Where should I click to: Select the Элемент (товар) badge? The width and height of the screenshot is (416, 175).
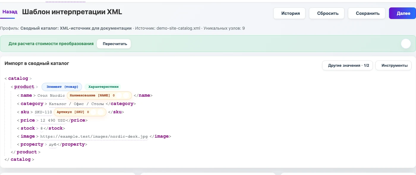pos(62,87)
